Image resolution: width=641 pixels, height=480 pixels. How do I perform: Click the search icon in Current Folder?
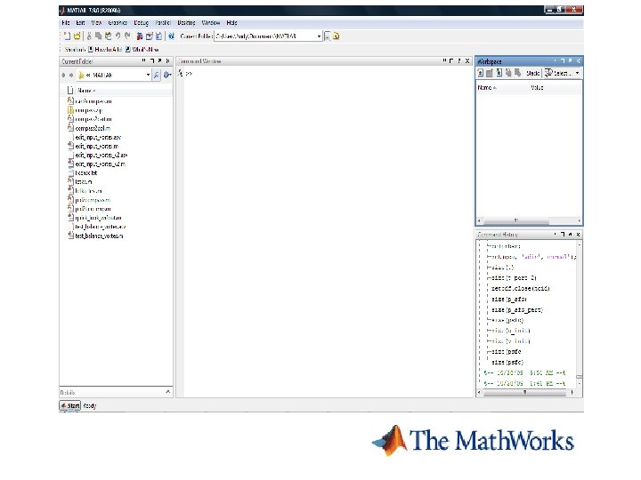point(156,75)
